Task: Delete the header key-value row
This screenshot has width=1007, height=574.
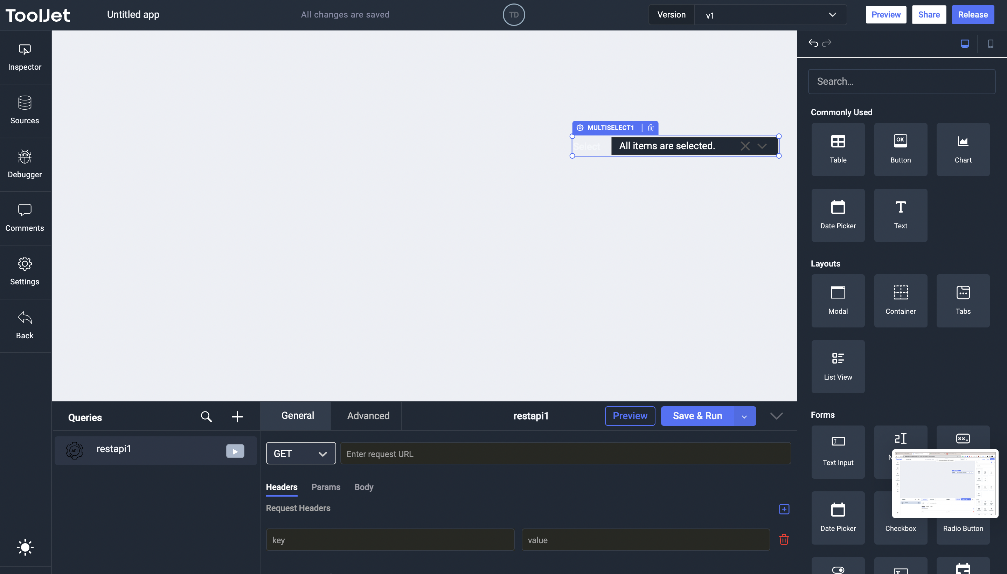Action: 784,540
